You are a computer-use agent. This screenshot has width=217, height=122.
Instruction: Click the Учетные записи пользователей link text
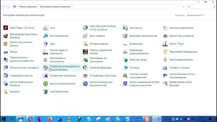tap(139, 76)
